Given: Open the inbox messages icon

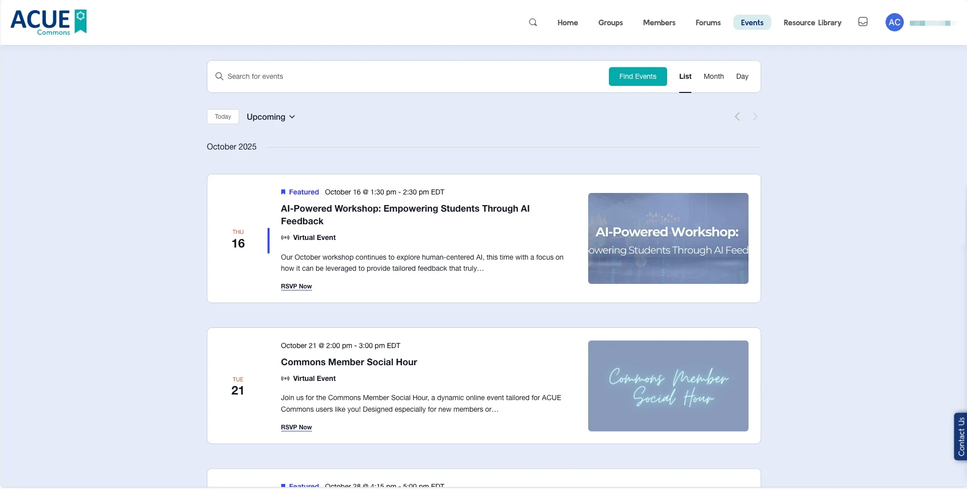Looking at the screenshot, I should [x=863, y=22].
